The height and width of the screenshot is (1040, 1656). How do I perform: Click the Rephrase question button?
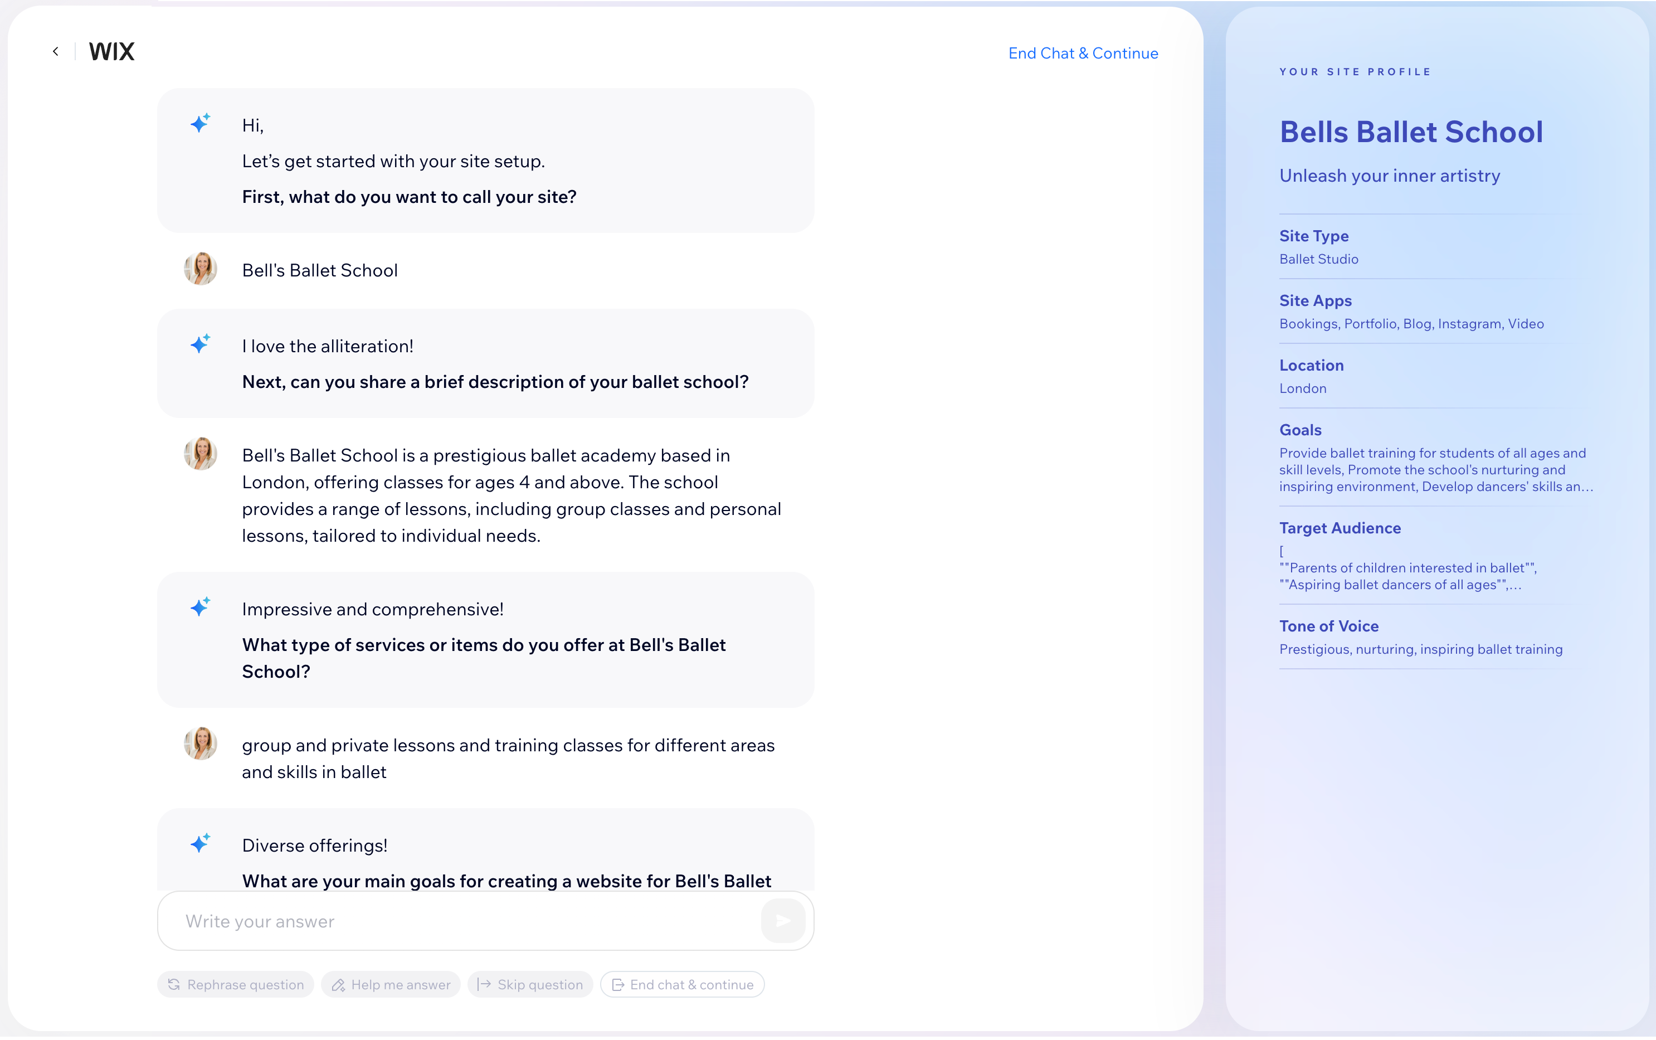236,985
